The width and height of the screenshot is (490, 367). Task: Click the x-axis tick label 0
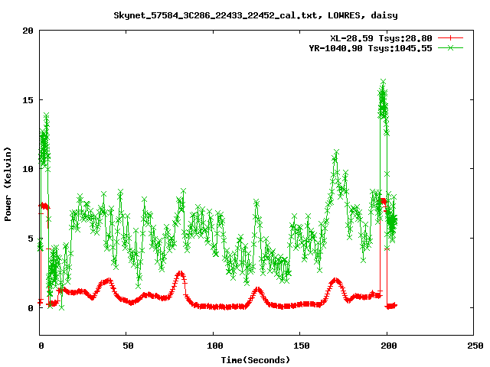point(41,346)
